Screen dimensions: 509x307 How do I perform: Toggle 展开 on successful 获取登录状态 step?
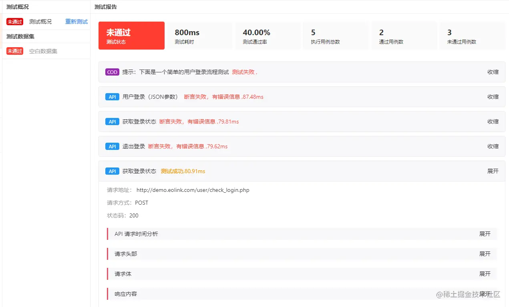493,171
